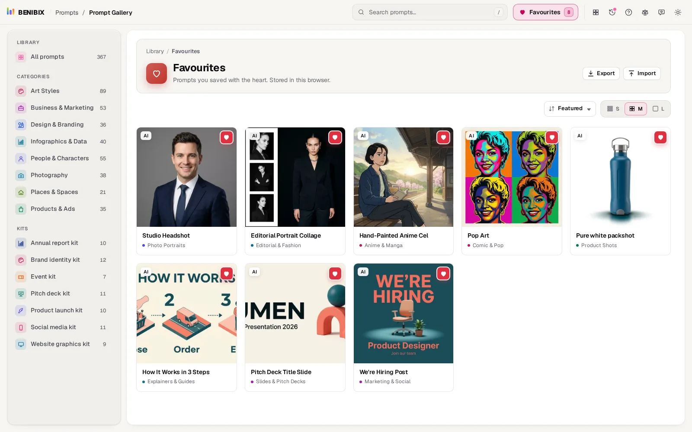
Task: Click Prompts breadcrumb in header
Action: [x=67, y=13]
